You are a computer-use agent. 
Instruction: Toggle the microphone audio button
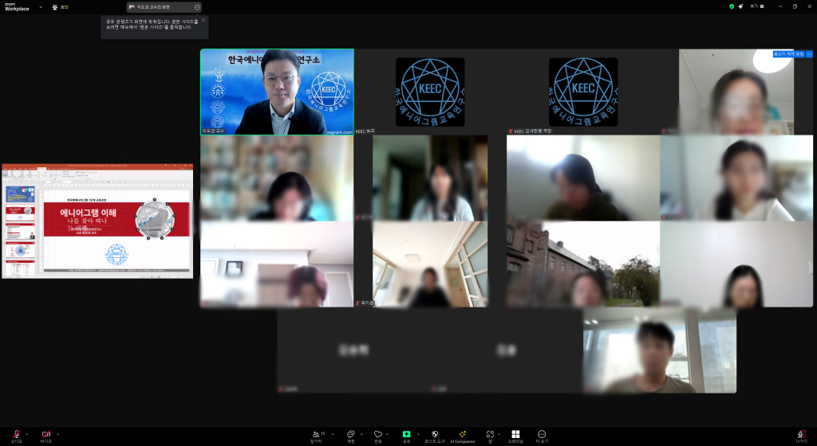(17, 436)
